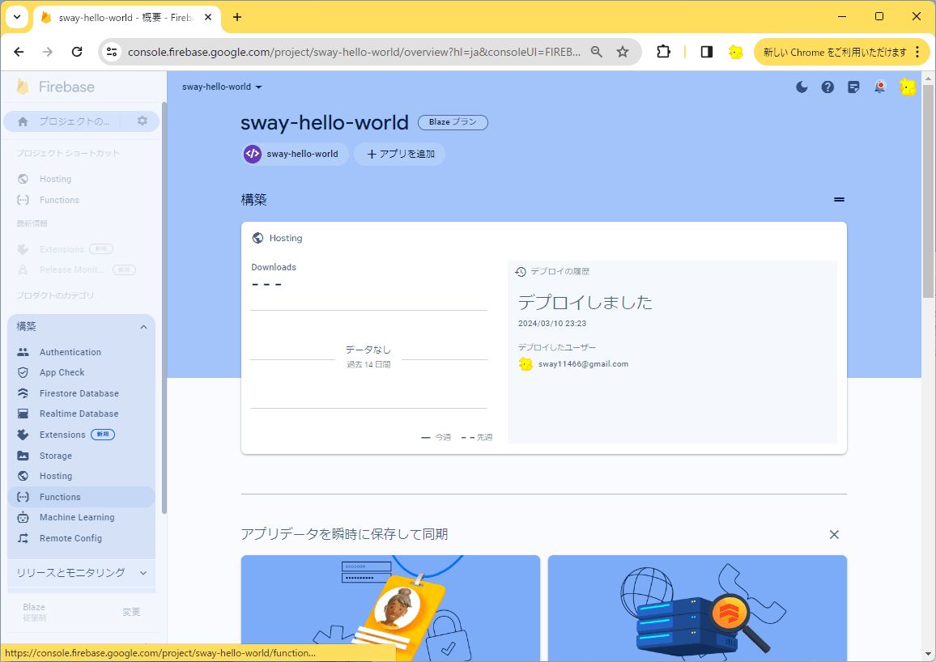This screenshot has width=936, height=662.
Task: Open a new browser tab
Action: coord(237,17)
